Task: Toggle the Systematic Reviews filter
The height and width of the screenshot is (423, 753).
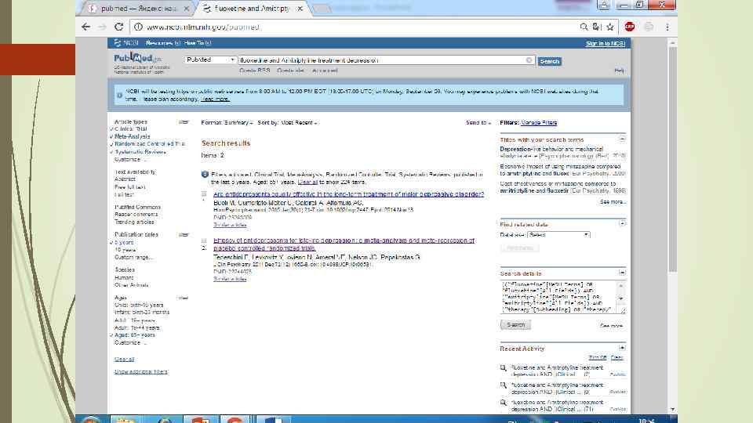Action: pos(140,152)
